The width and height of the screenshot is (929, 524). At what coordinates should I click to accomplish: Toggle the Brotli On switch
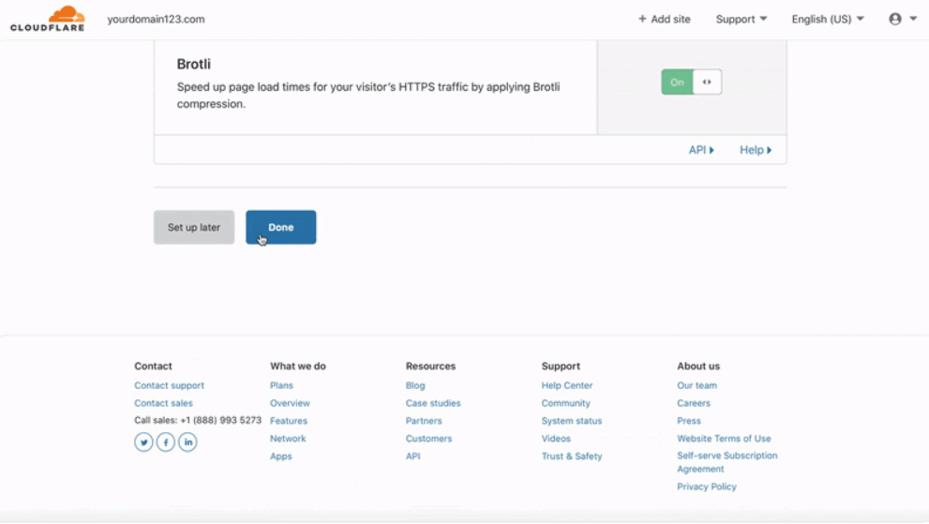678,82
